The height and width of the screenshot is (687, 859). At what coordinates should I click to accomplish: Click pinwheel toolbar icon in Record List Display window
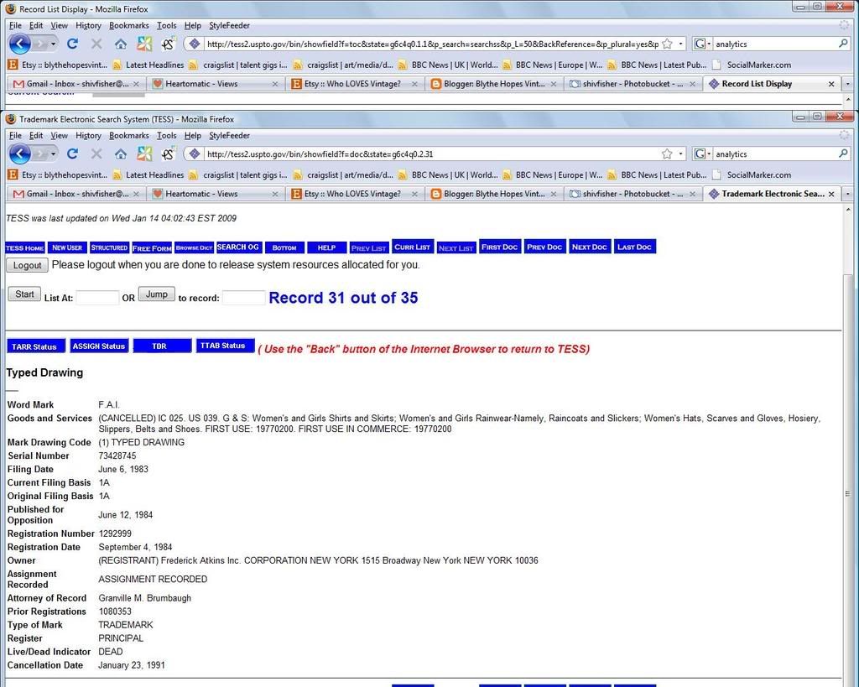tap(144, 44)
